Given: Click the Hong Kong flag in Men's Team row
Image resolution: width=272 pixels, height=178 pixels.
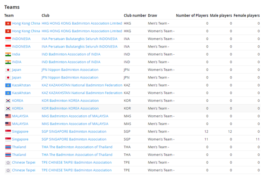Looking at the screenshot, I should coord(8,23).
